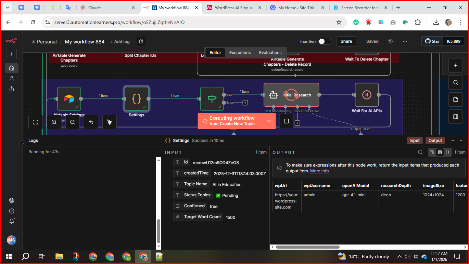Open the Personal user sidebar icon

pyautogui.click(x=12, y=78)
